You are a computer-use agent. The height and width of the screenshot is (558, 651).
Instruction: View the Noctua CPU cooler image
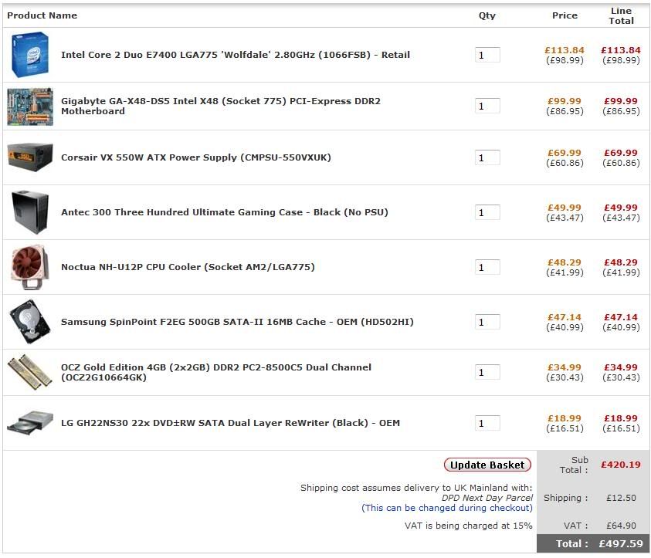coord(30,267)
